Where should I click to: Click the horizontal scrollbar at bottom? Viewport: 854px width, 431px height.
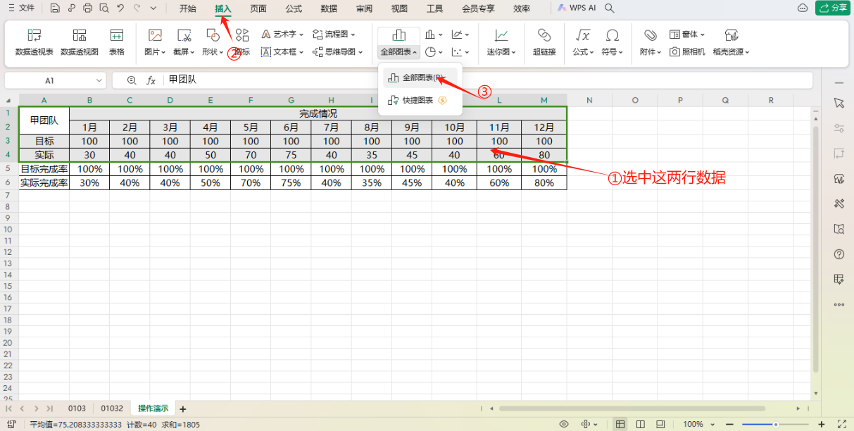click(632, 408)
